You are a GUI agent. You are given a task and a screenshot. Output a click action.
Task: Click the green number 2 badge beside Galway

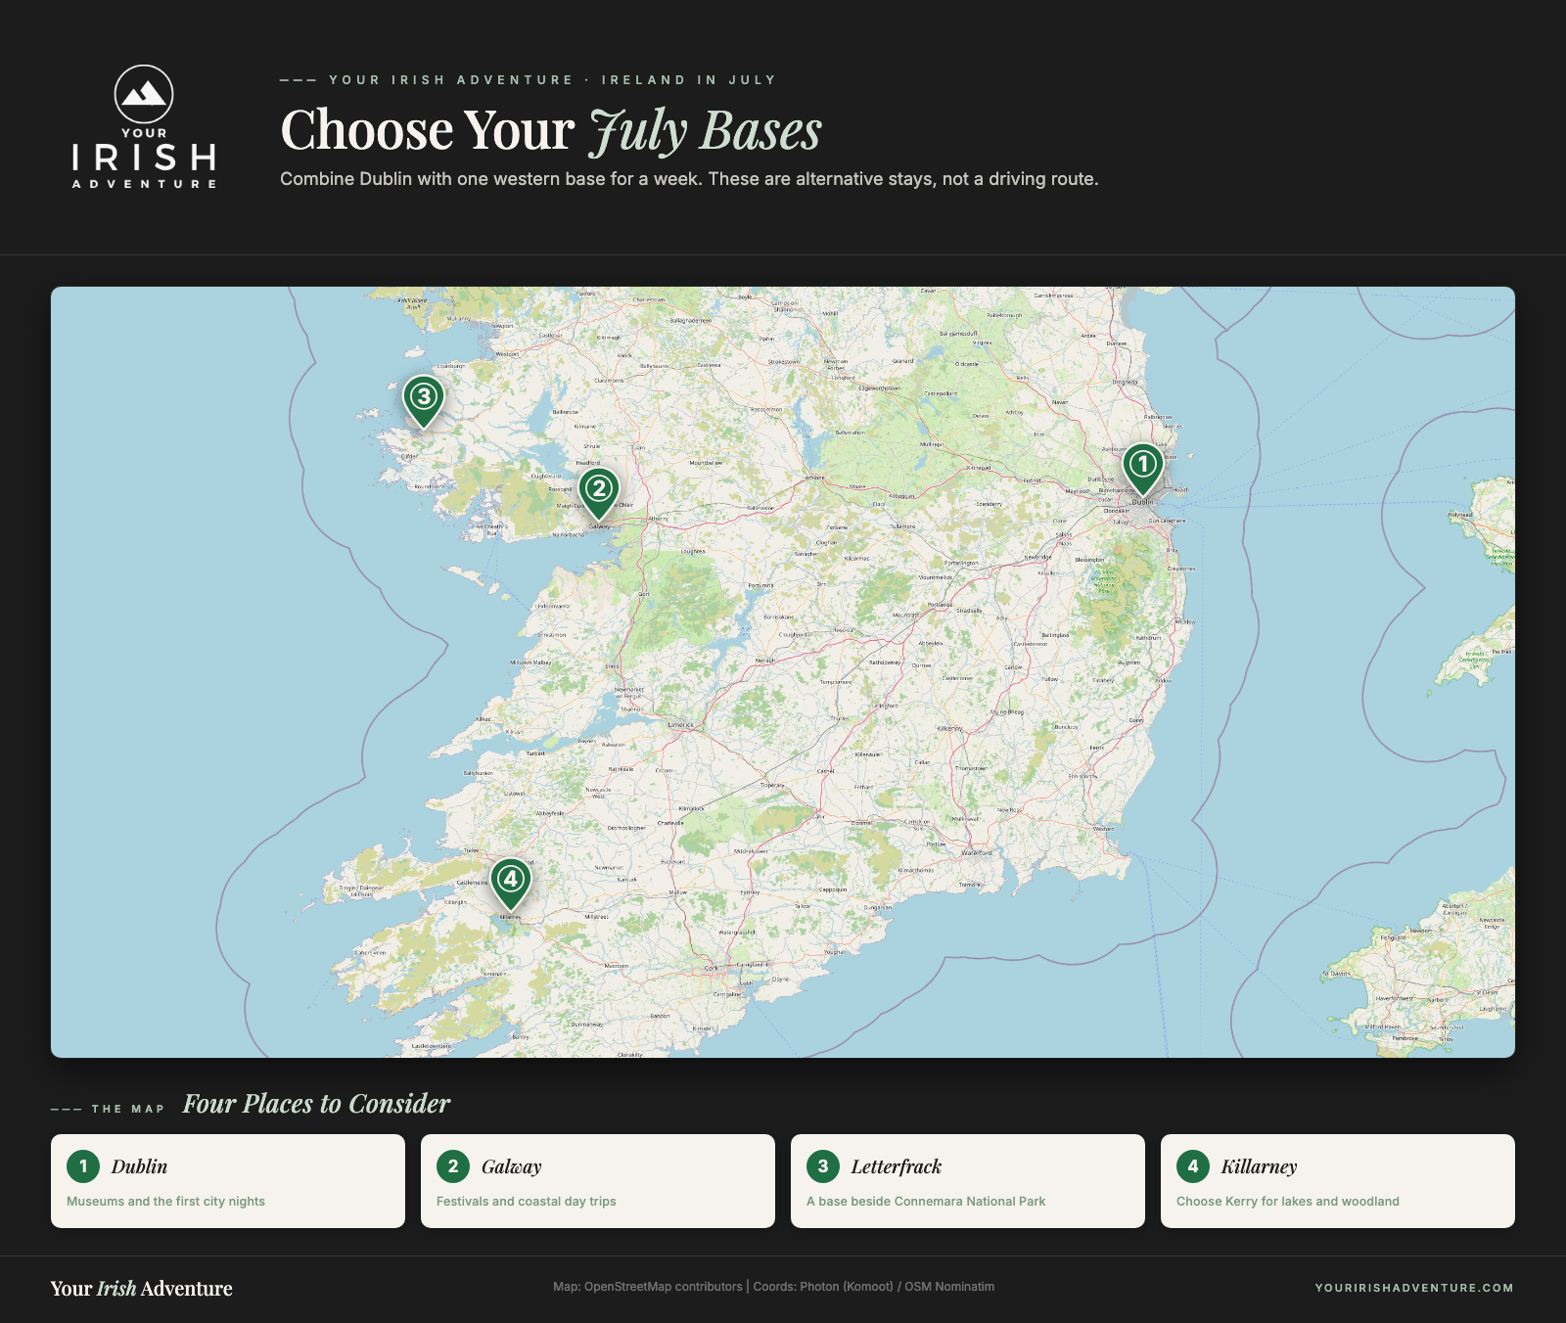[x=453, y=1165]
